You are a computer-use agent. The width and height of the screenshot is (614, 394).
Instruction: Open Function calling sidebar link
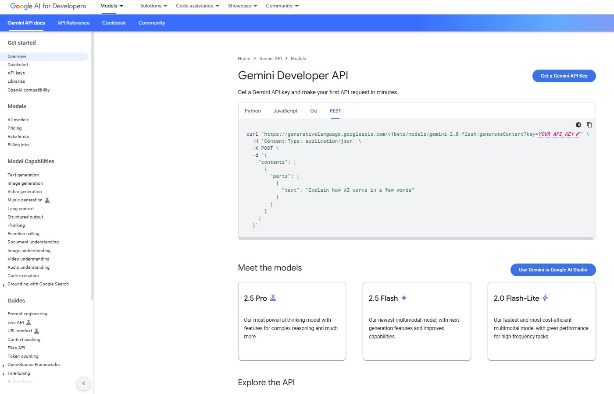point(23,234)
